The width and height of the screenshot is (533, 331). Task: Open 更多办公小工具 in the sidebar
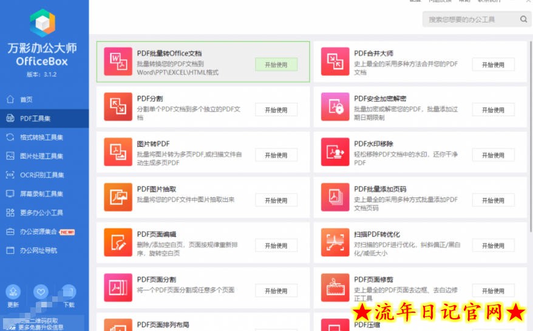[x=44, y=213]
